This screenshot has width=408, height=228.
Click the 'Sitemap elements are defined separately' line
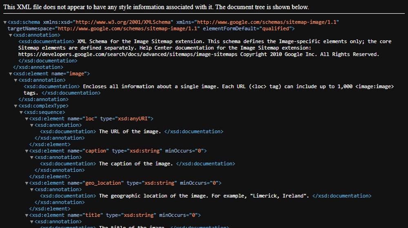point(164,48)
